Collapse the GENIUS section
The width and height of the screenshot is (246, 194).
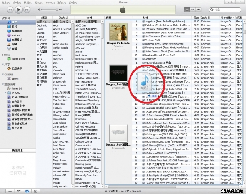pyautogui.click(x=3, y=75)
